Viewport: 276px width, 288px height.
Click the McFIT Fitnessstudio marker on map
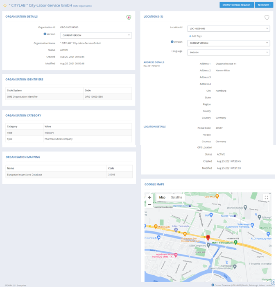[x=236, y=242]
